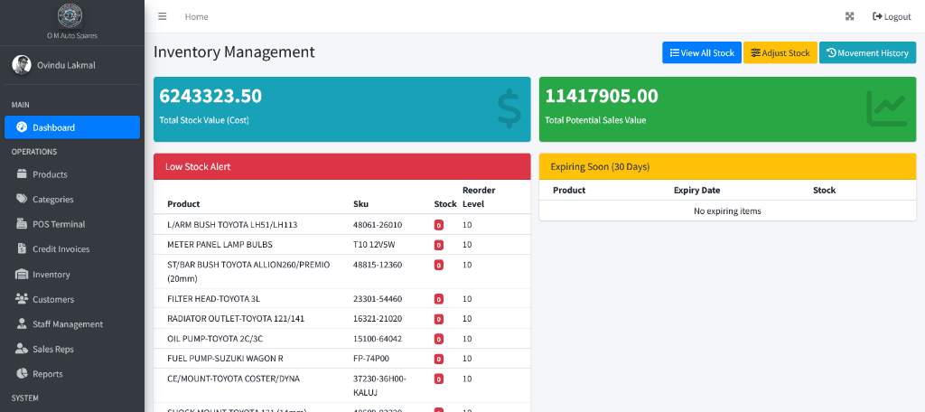This screenshot has width=925, height=412.
Task: Click the View All Stock button
Action: click(x=701, y=52)
